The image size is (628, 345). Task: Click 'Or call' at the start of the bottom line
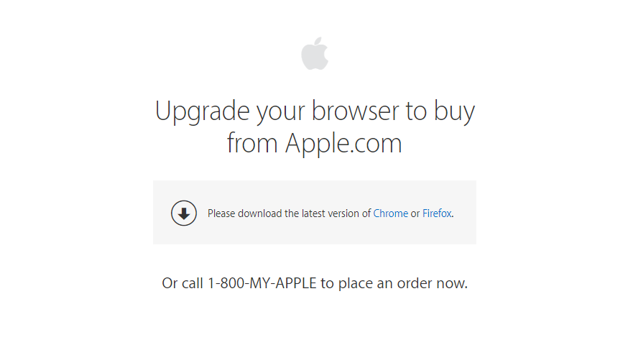click(183, 283)
